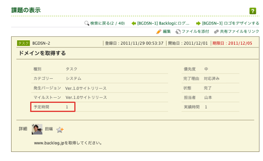
Task: Click the カテゴリー field label
Action: click(43, 78)
